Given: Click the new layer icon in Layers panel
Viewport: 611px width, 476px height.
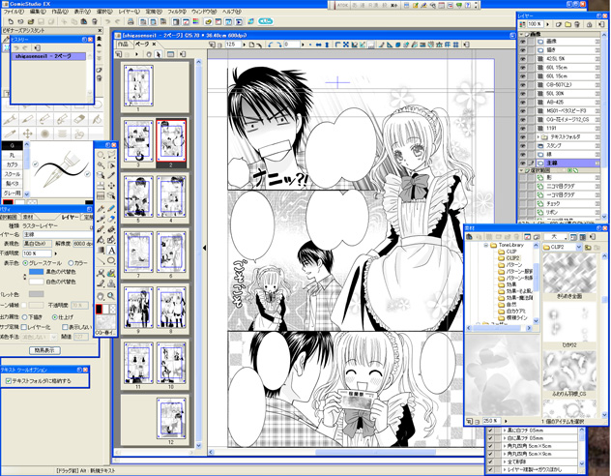Looking at the screenshot, I should (x=559, y=24).
